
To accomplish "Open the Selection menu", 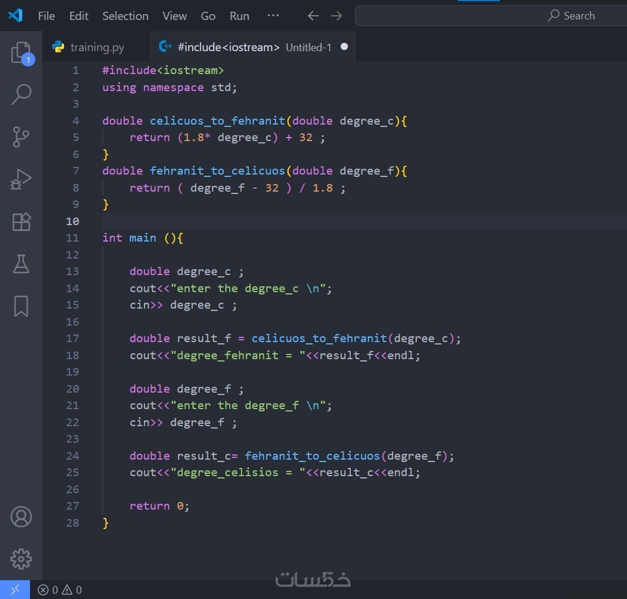I will tap(125, 16).
